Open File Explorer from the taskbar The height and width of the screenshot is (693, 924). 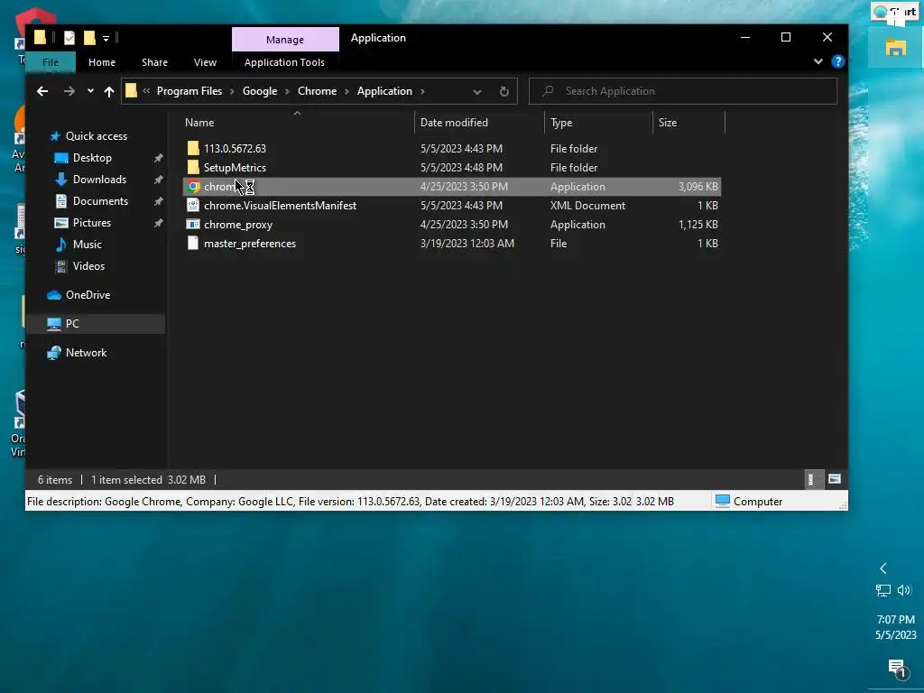click(896, 48)
